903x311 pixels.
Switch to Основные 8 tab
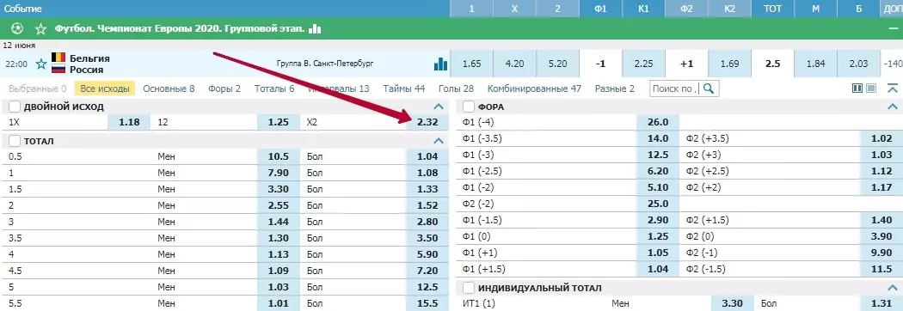pos(169,88)
